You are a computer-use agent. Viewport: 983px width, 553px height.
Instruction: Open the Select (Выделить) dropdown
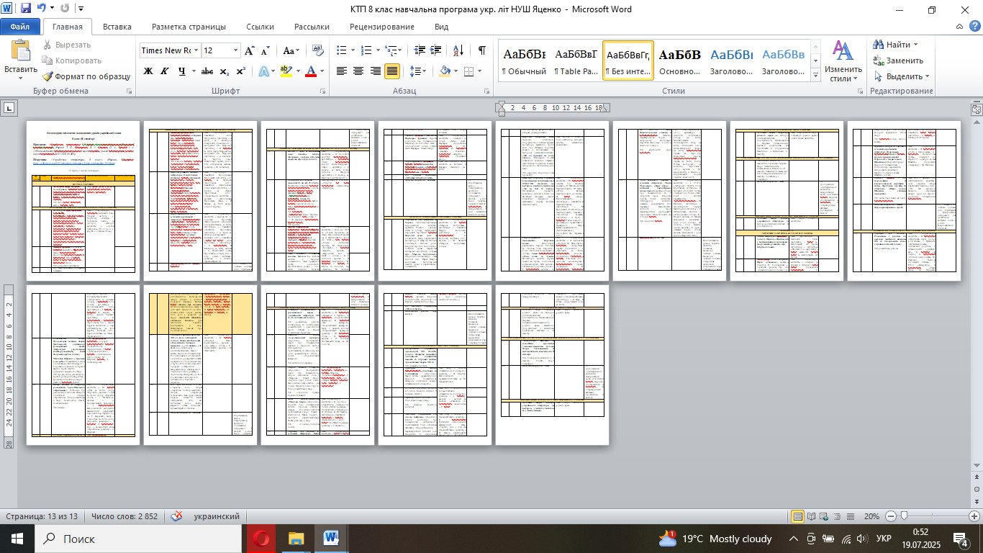[902, 76]
